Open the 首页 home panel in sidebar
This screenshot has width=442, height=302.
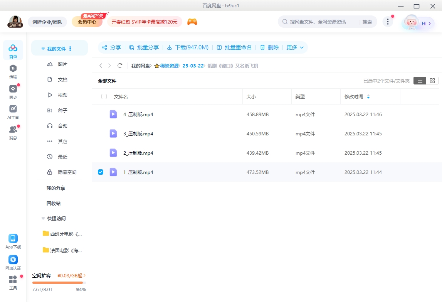pyautogui.click(x=13, y=49)
